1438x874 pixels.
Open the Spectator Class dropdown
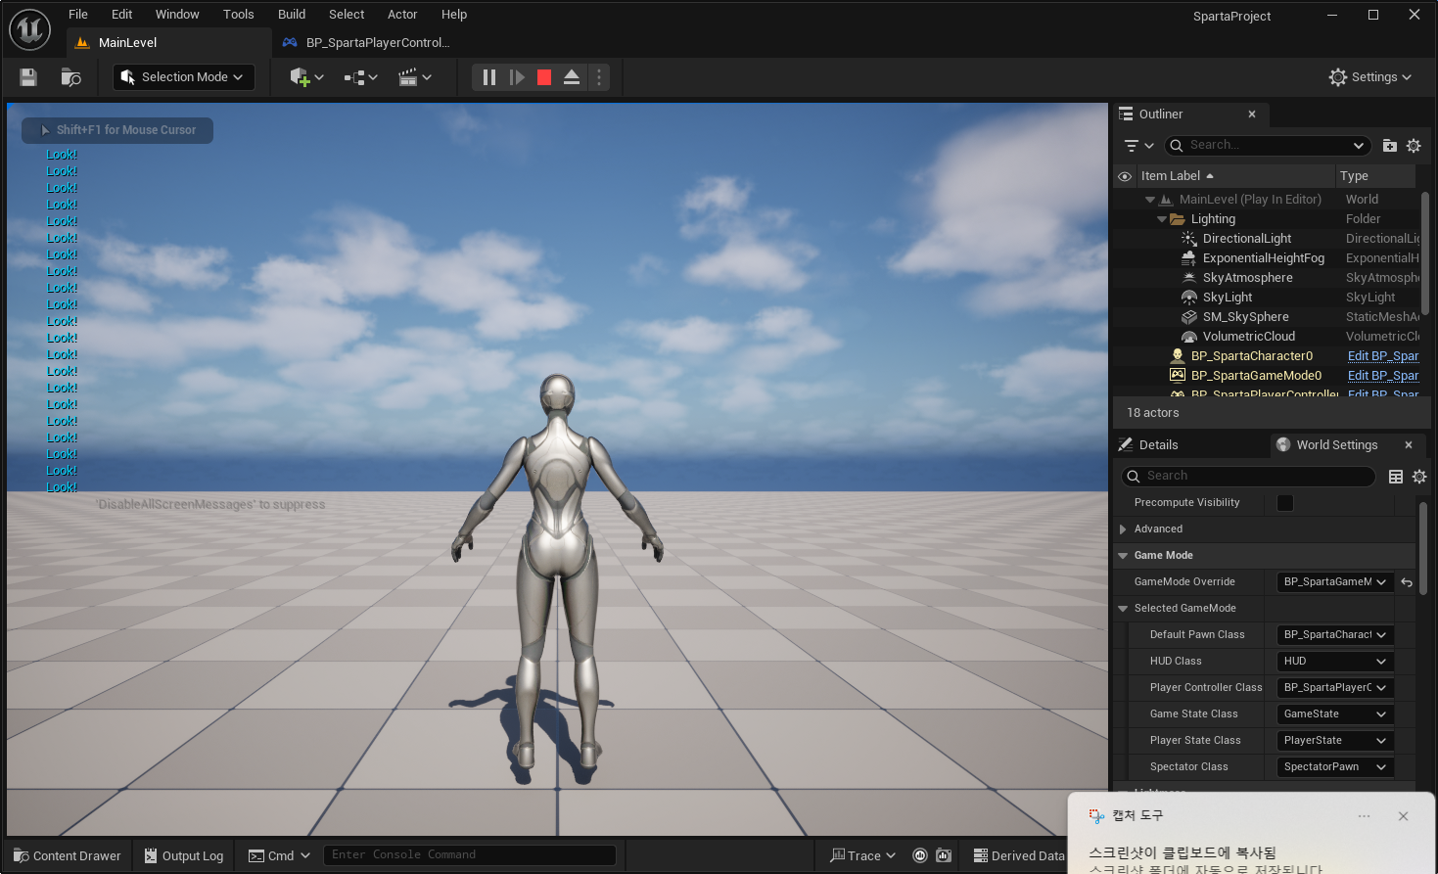click(1335, 767)
